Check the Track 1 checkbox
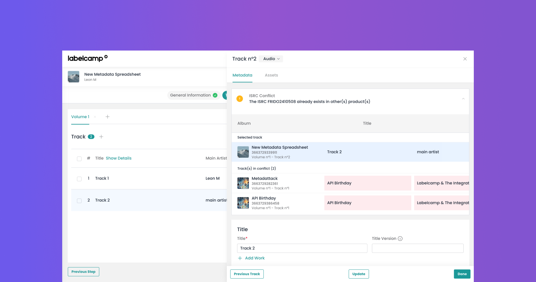The height and width of the screenshot is (282, 536). click(x=79, y=179)
